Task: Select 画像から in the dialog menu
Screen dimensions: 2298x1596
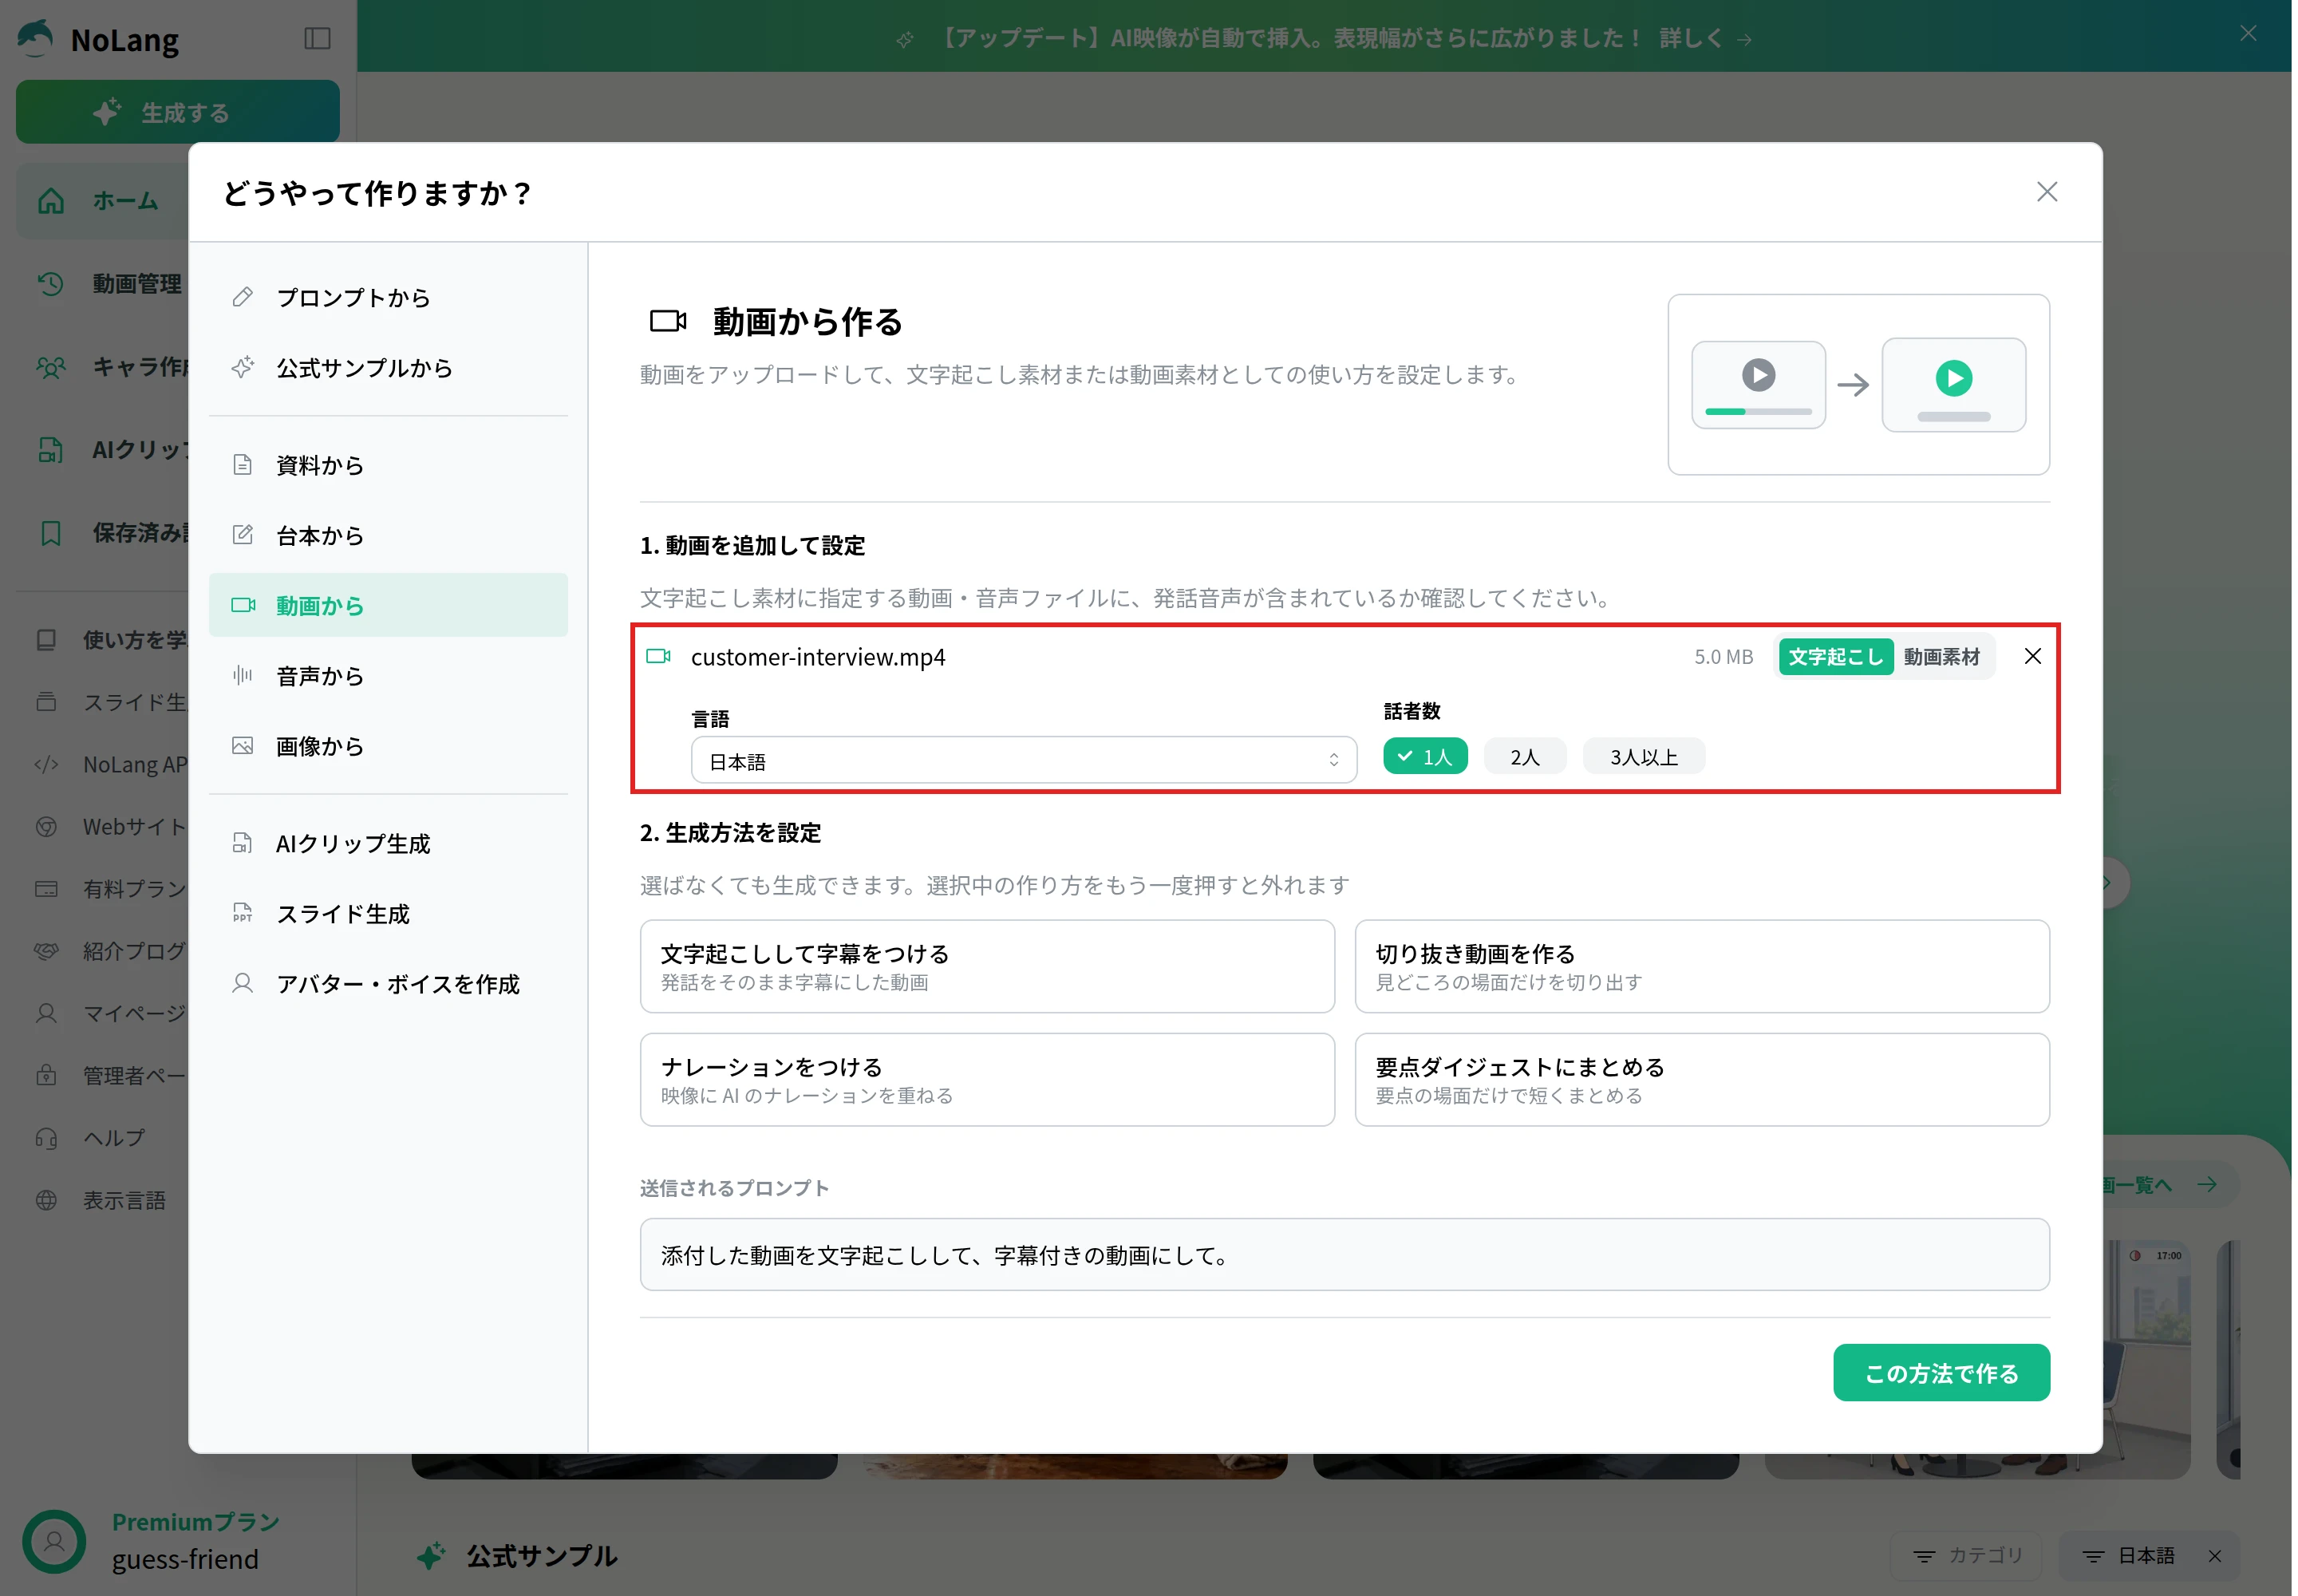Action: pyautogui.click(x=388, y=746)
